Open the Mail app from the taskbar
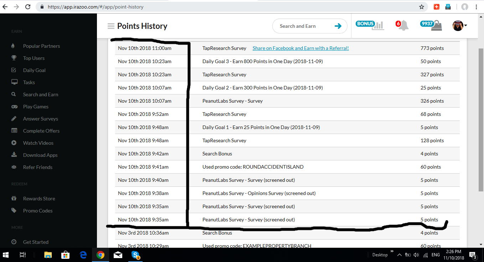The image size is (484, 262). [118, 255]
